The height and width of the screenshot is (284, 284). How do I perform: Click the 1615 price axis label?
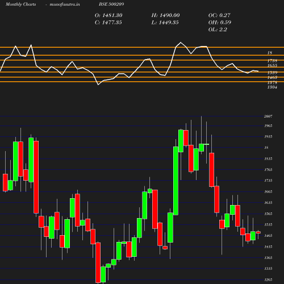[x=268, y=203]
